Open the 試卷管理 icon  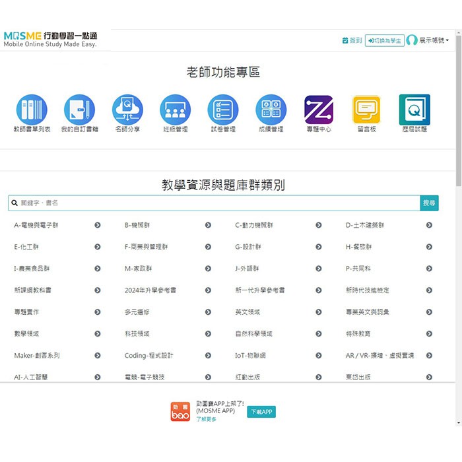pos(223,110)
